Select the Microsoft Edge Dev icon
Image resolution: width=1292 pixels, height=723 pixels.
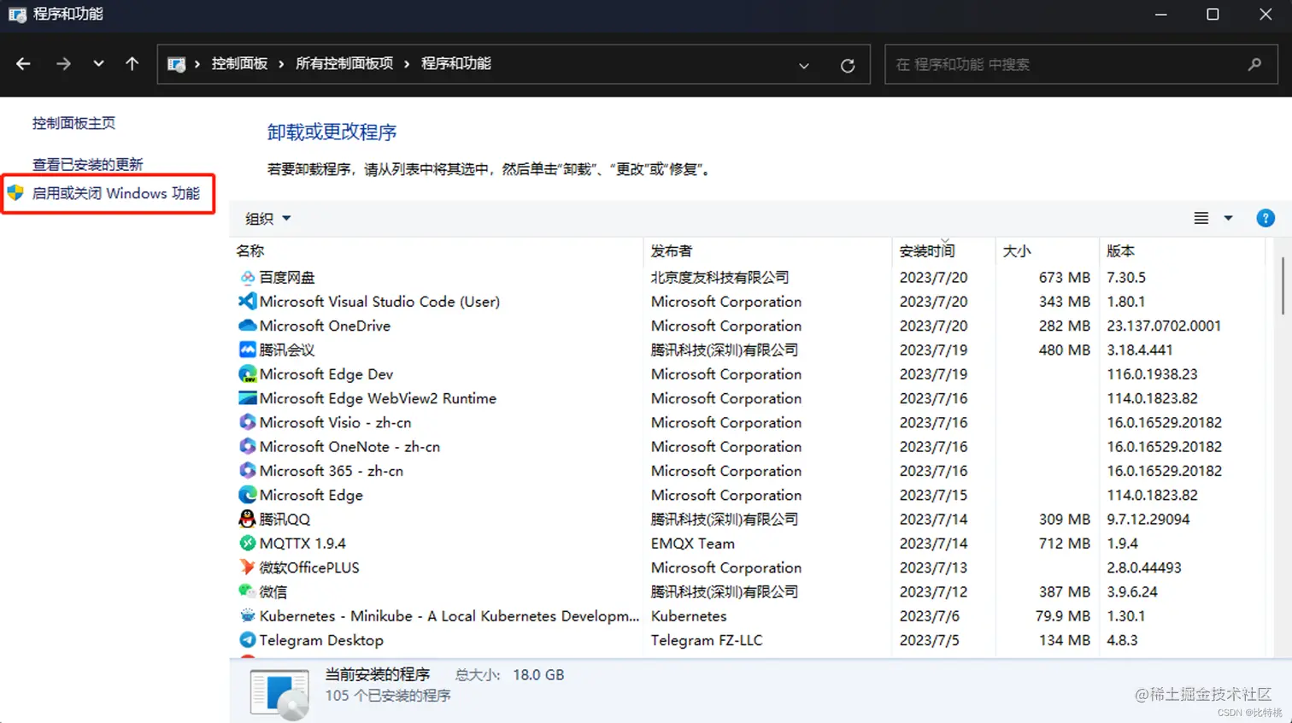(247, 374)
